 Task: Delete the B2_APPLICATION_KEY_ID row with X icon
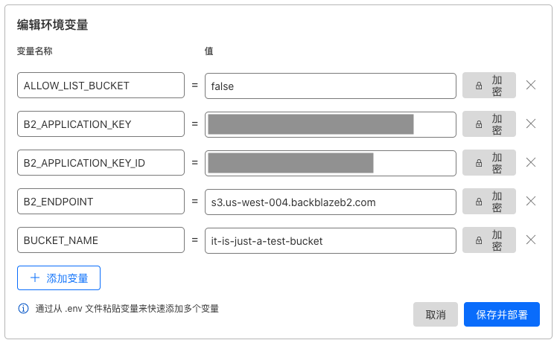click(531, 162)
